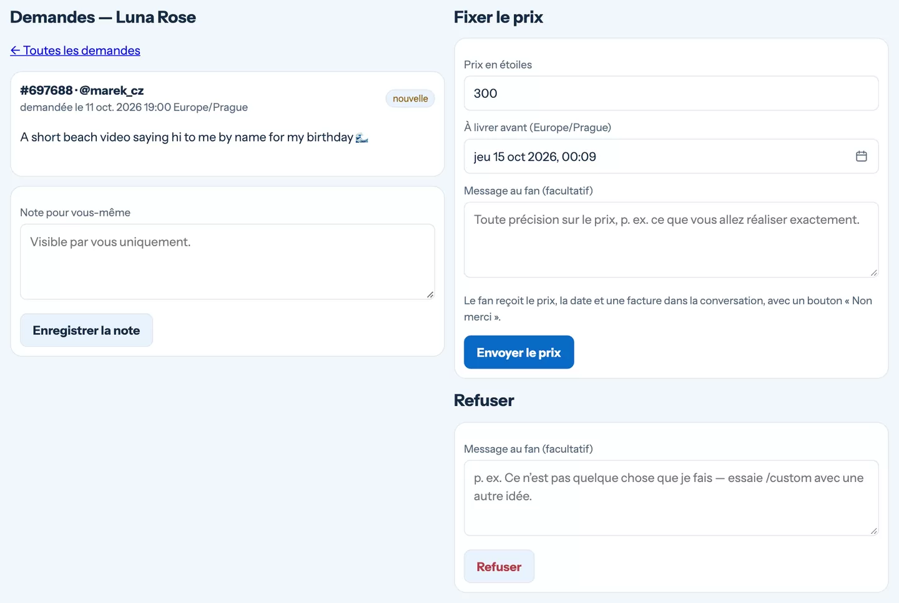Send the price with Envoyer le prix
The height and width of the screenshot is (603, 899).
tap(519, 352)
